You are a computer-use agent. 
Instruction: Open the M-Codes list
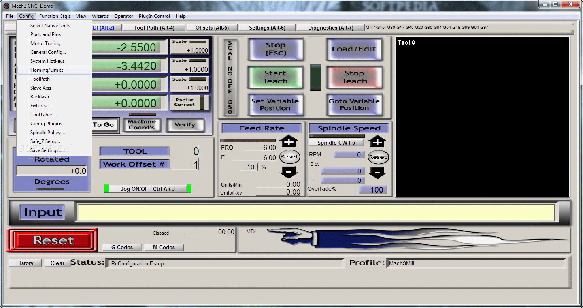point(164,247)
